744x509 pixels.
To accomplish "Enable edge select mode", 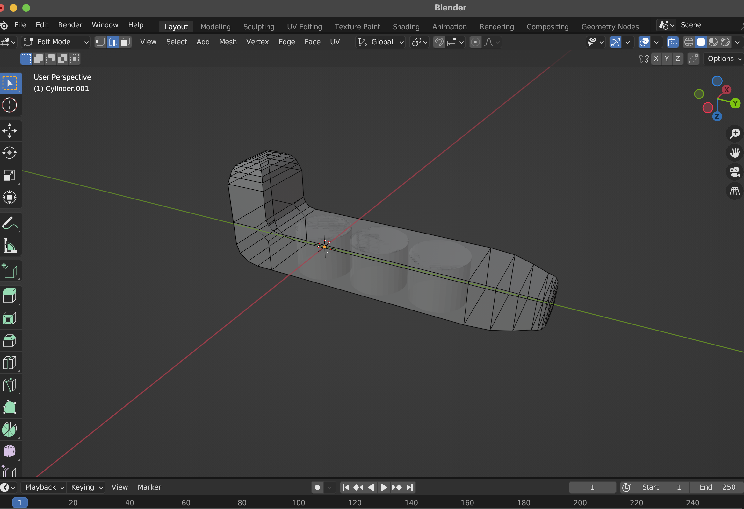I will click(113, 42).
